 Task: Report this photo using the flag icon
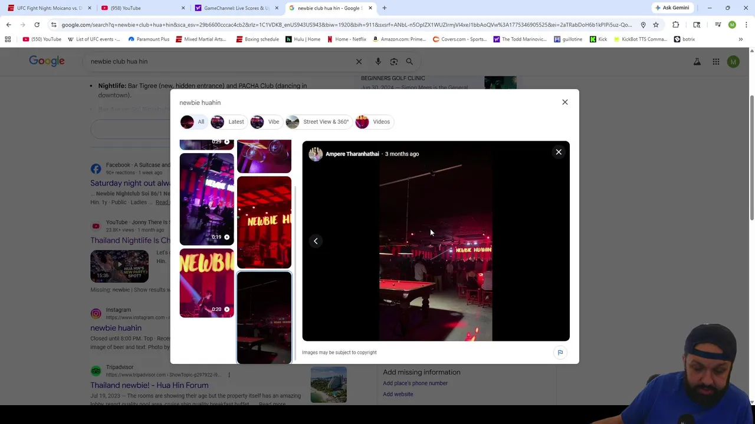[x=560, y=352]
